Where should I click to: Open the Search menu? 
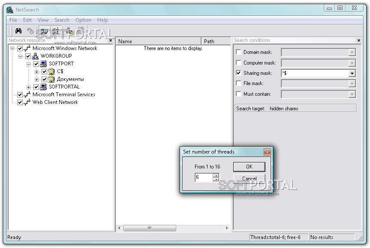tap(62, 20)
